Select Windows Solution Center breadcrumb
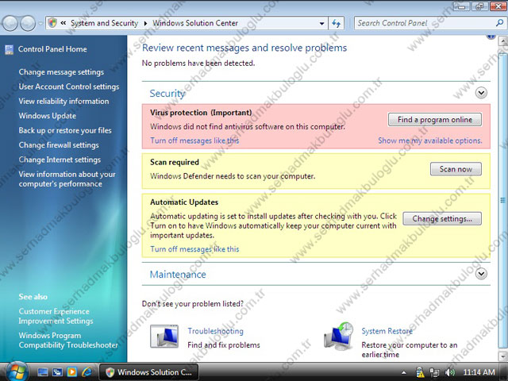 coord(195,23)
